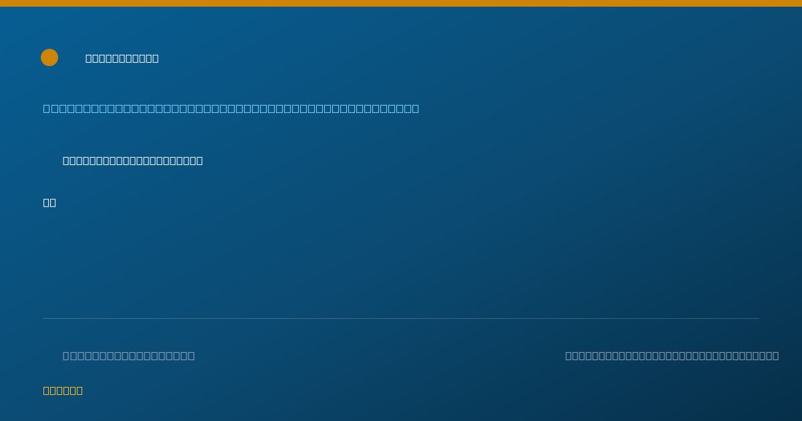Click the indented white subtitle line
The width and height of the screenshot is (802, 421).
click(133, 160)
